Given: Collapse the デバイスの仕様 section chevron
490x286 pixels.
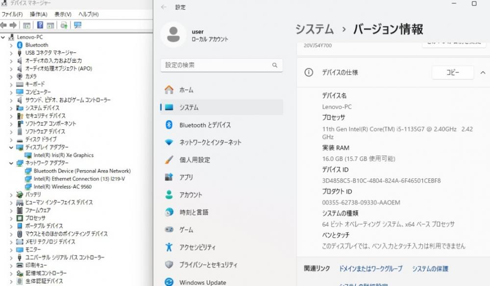Looking at the screenshot, I should pos(483,73).
